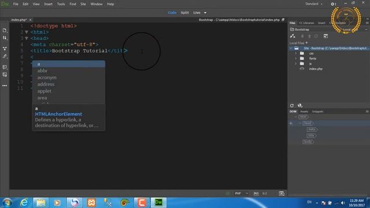Select 'applet' in the autocomplete list
This screenshot has height=208, width=370.
click(x=68, y=91)
